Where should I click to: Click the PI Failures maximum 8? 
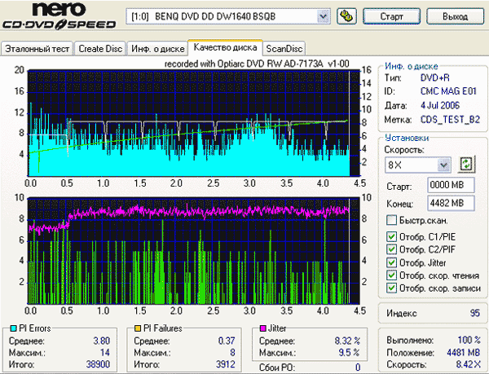[x=232, y=353]
